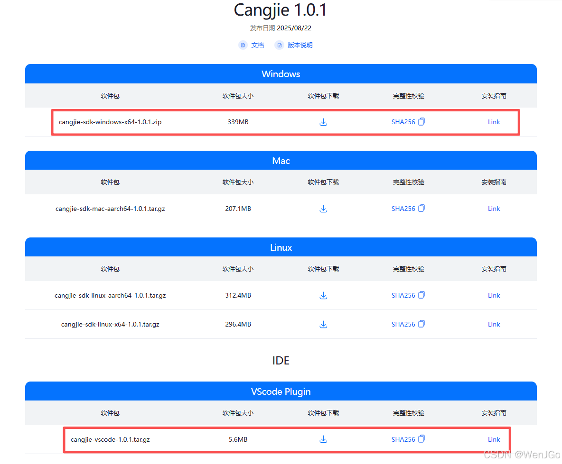Click the 312.4MB size value
562x464 pixels.
coord(238,295)
